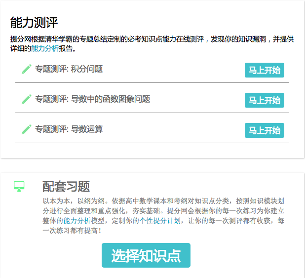This screenshot has height=278, width=305.
Task: Start the 积分问题 test with 马上开始
Action: coord(264,70)
